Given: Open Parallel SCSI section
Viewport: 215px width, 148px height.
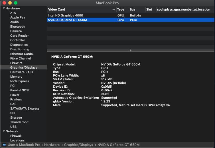Looking at the screenshot, I should [x=20, y=90].
